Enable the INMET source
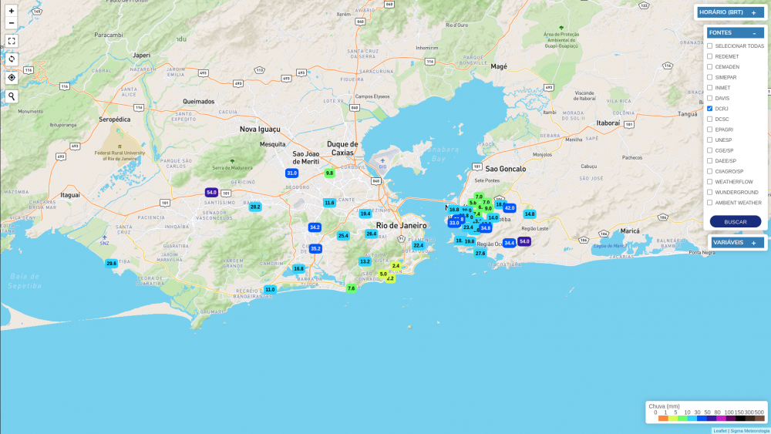Image resolution: width=771 pixels, height=434 pixels. coord(709,87)
